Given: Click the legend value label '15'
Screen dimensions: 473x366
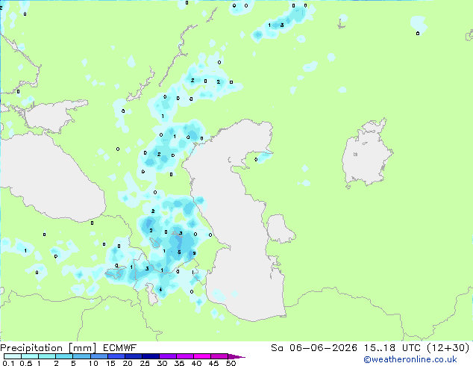Looking at the screenshot, I should [110, 363].
